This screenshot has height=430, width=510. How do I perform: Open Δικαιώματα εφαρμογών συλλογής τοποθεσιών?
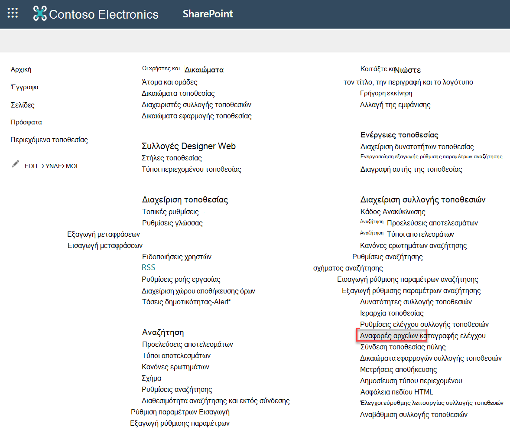(431, 358)
